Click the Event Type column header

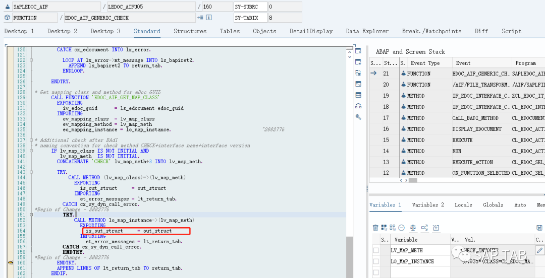(429, 63)
